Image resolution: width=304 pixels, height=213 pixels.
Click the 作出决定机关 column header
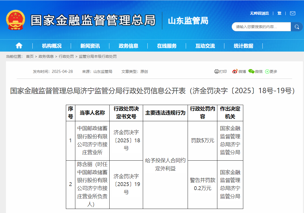tap(230, 113)
